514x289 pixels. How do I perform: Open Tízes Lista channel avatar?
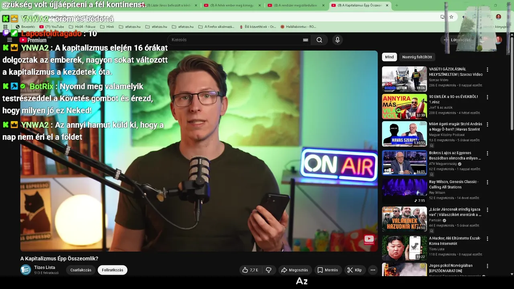pos(26,270)
